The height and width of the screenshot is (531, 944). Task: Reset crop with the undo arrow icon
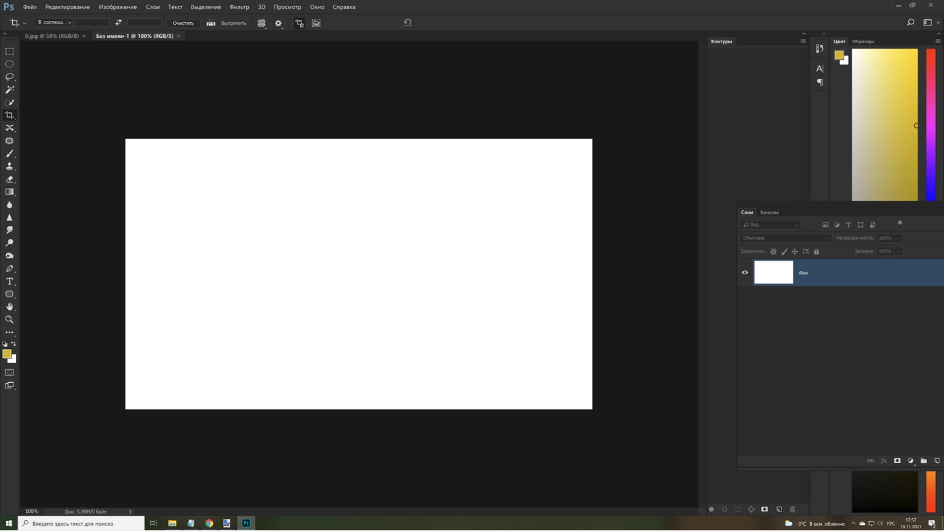(407, 22)
